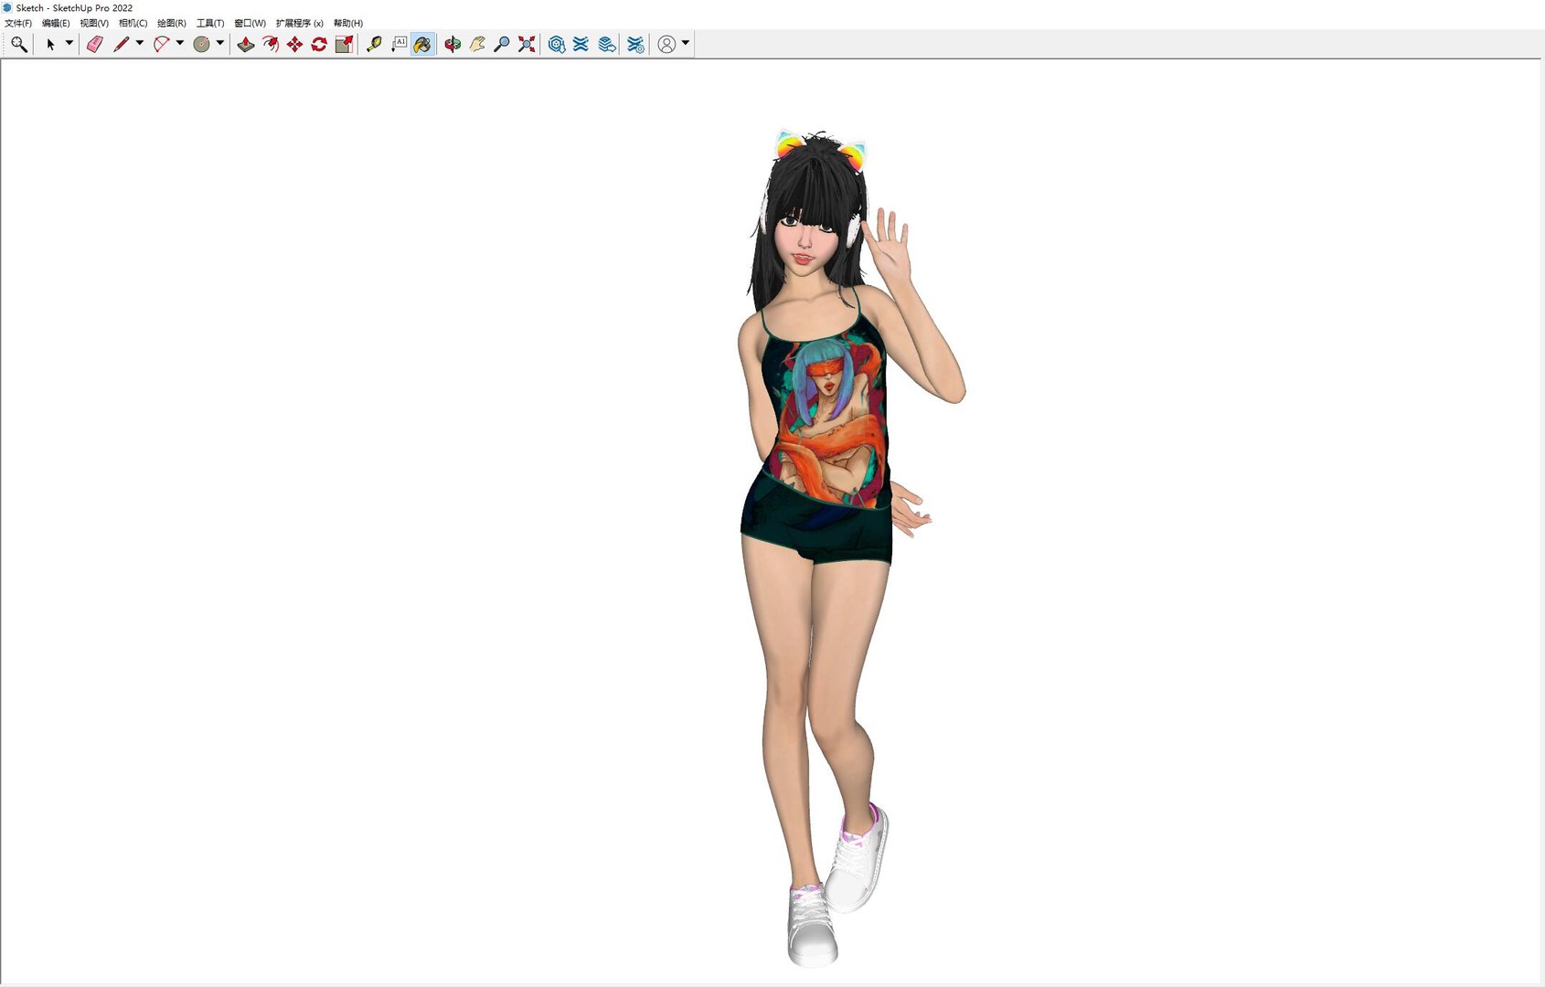
Task: Open the 视图(V) menu
Action: [94, 23]
